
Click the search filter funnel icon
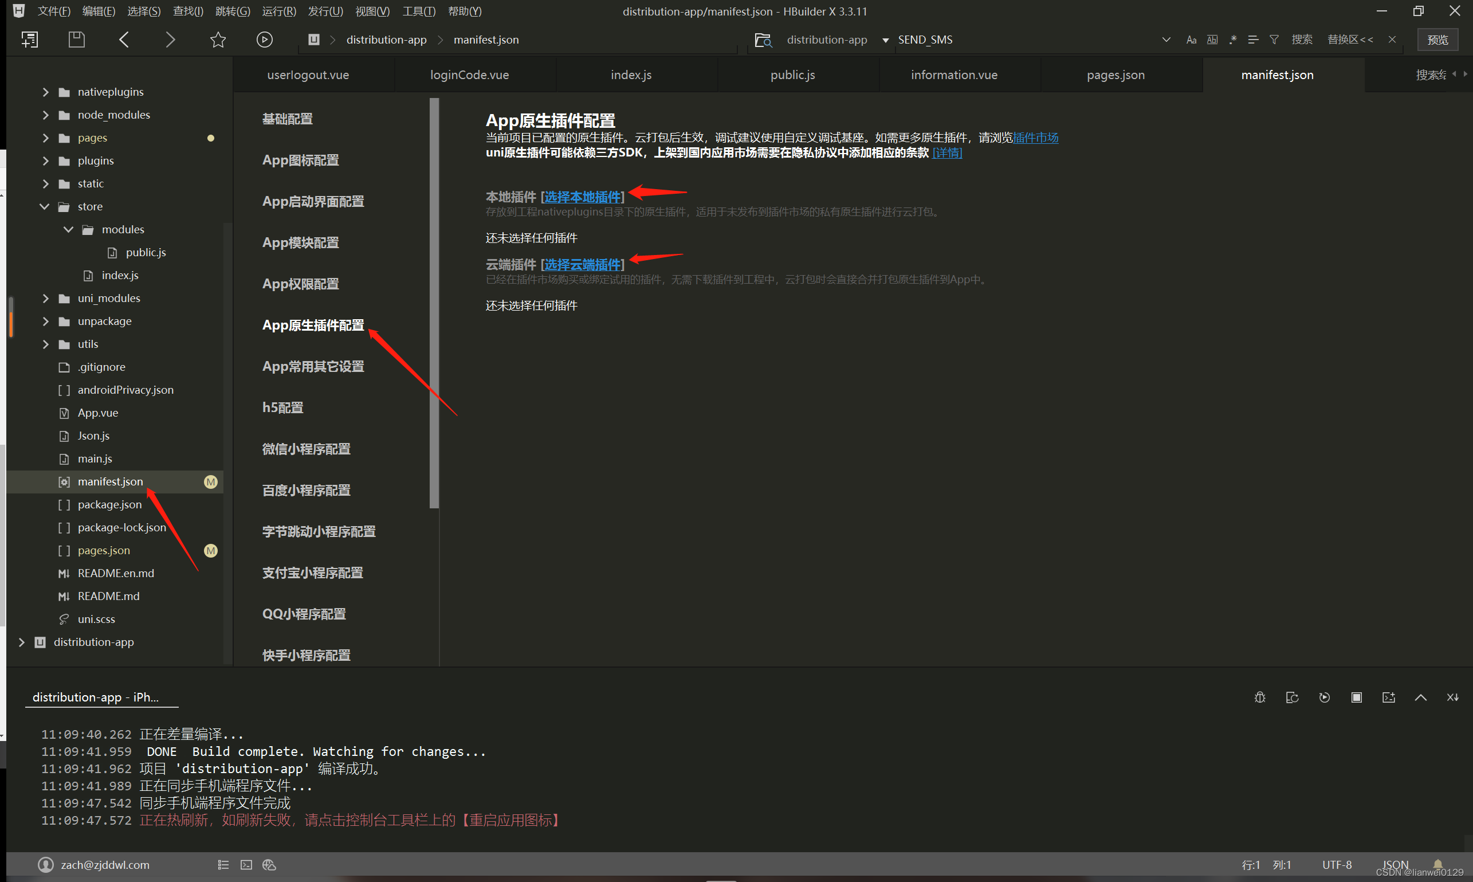[1274, 39]
